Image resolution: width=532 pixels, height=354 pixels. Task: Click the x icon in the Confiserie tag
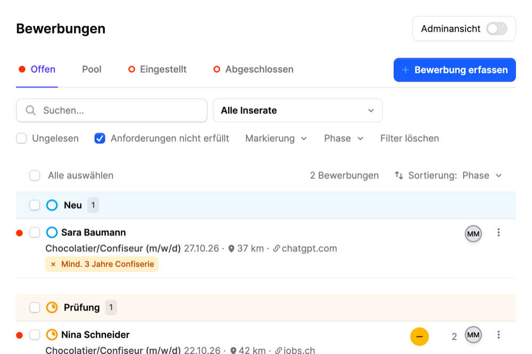pyautogui.click(x=53, y=264)
